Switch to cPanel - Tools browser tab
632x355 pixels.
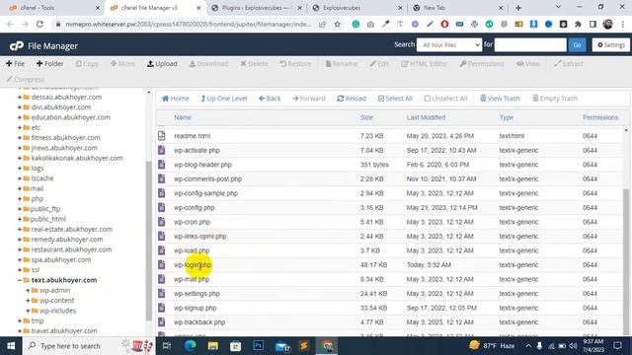coord(52,8)
